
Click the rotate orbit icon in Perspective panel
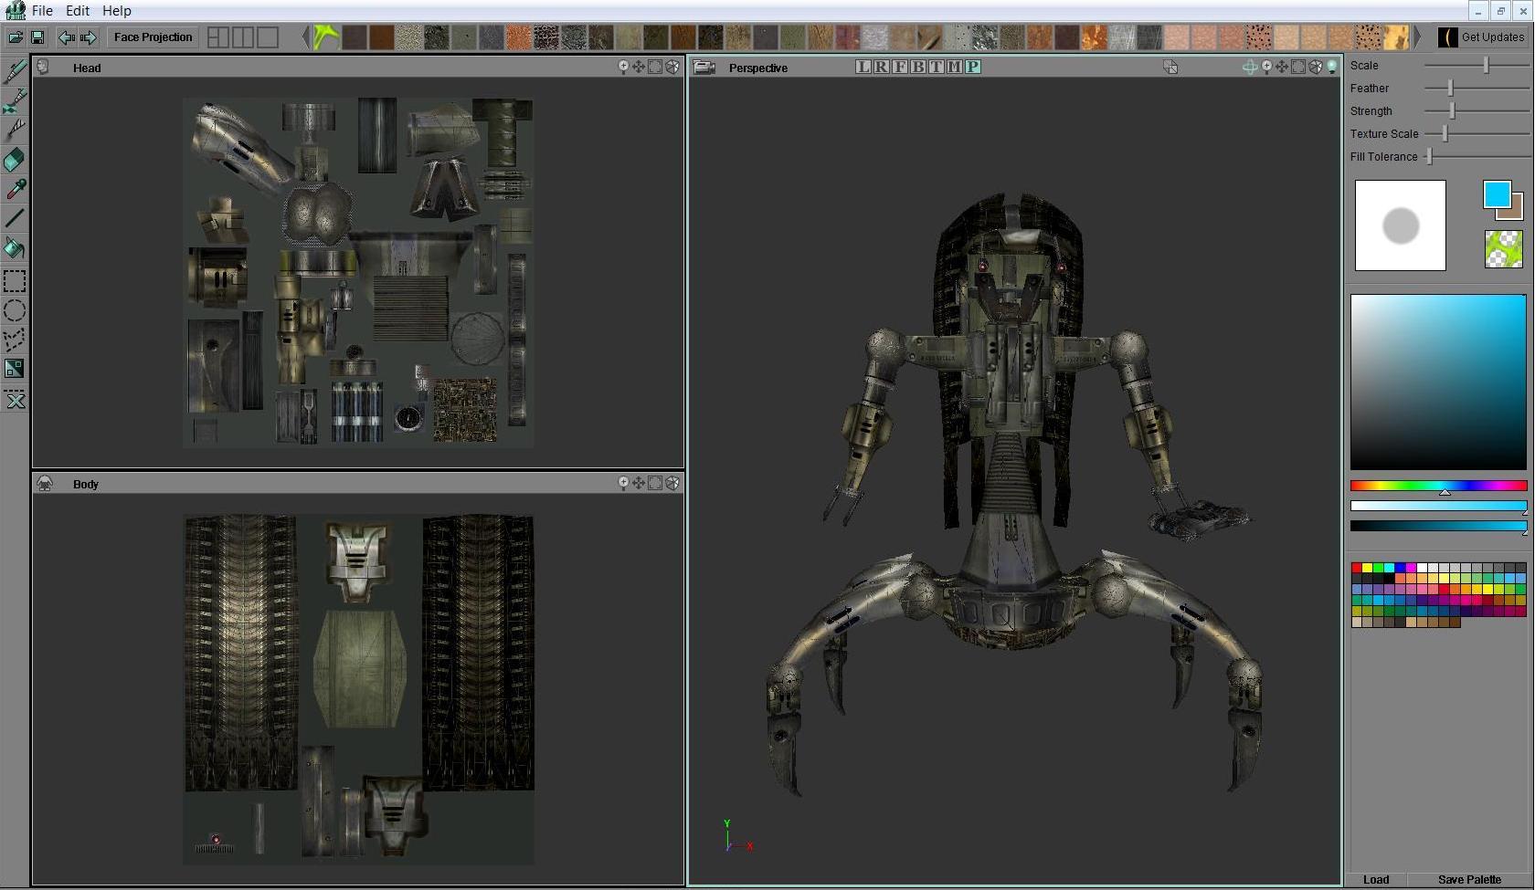[x=1250, y=67]
